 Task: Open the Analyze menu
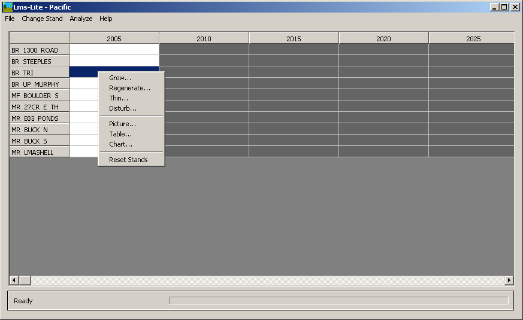click(x=81, y=19)
